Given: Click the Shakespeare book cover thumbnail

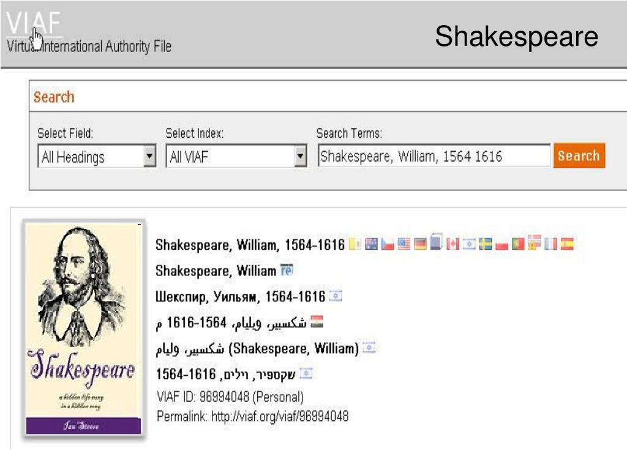Looking at the screenshot, I should click(x=83, y=329).
